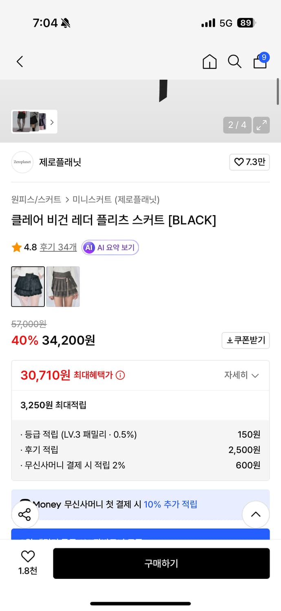Open the share icon
Image resolution: width=281 pixels, height=611 pixels.
click(x=25, y=514)
